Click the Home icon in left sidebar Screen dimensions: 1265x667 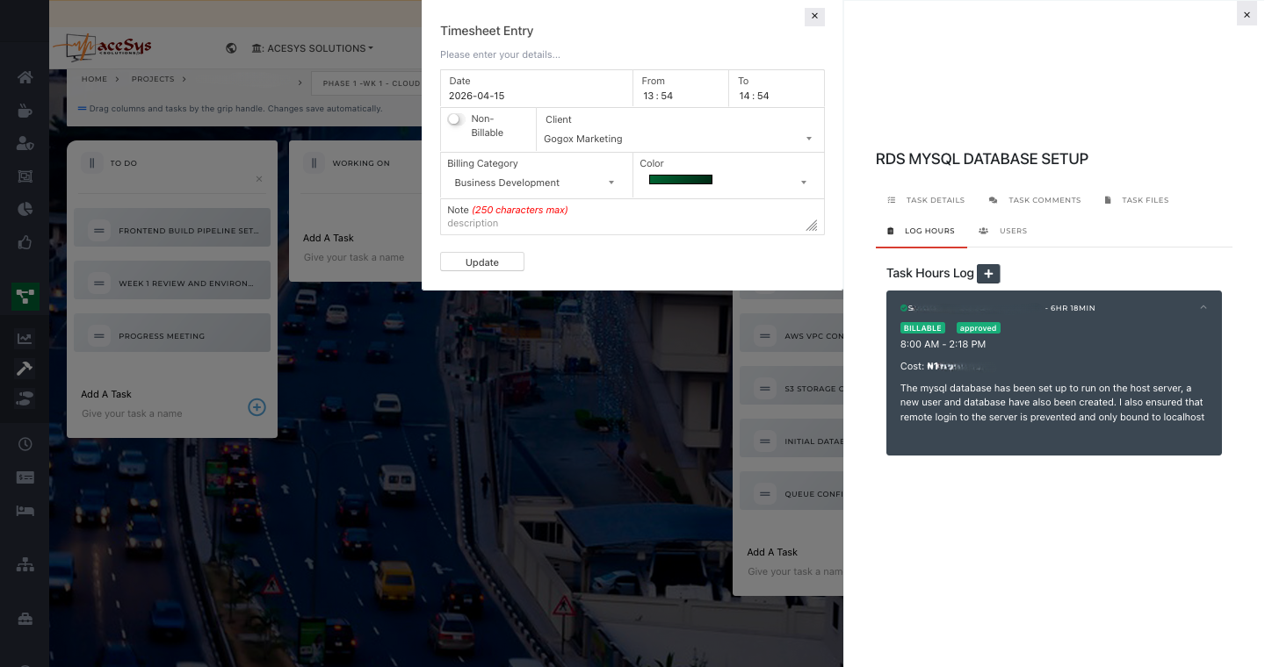coord(25,77)
